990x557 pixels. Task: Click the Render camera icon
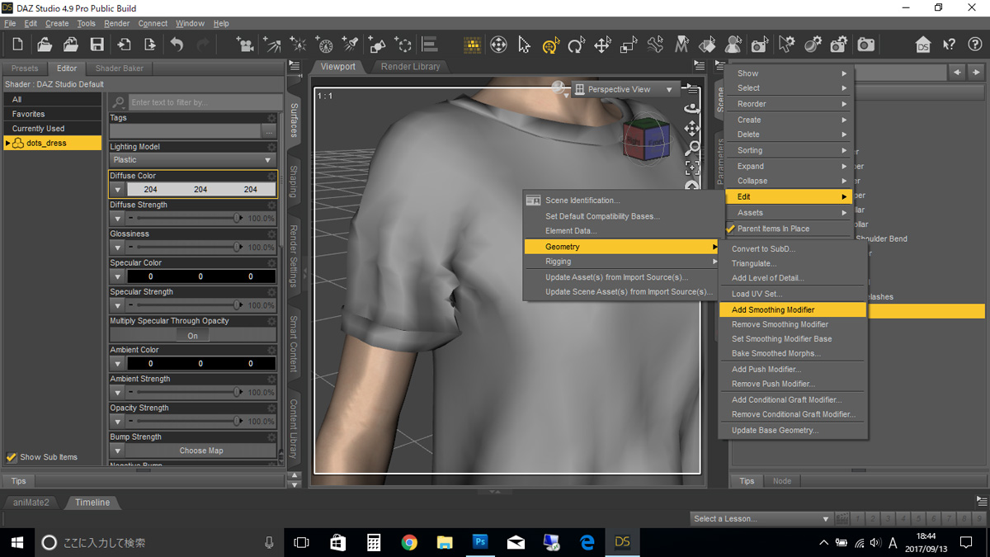click(x=865, y=45)
